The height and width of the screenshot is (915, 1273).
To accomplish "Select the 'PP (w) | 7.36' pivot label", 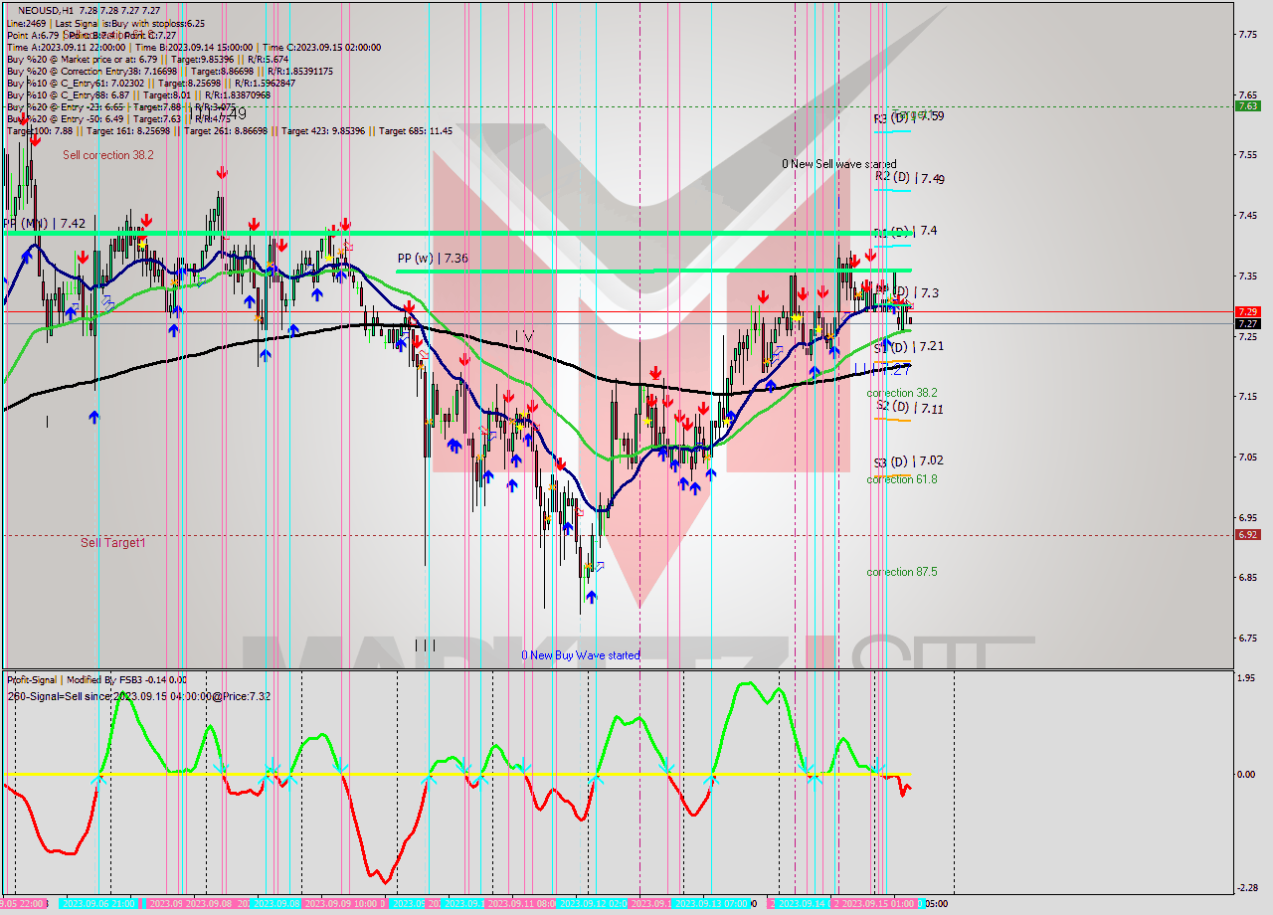I will point(433,258).
